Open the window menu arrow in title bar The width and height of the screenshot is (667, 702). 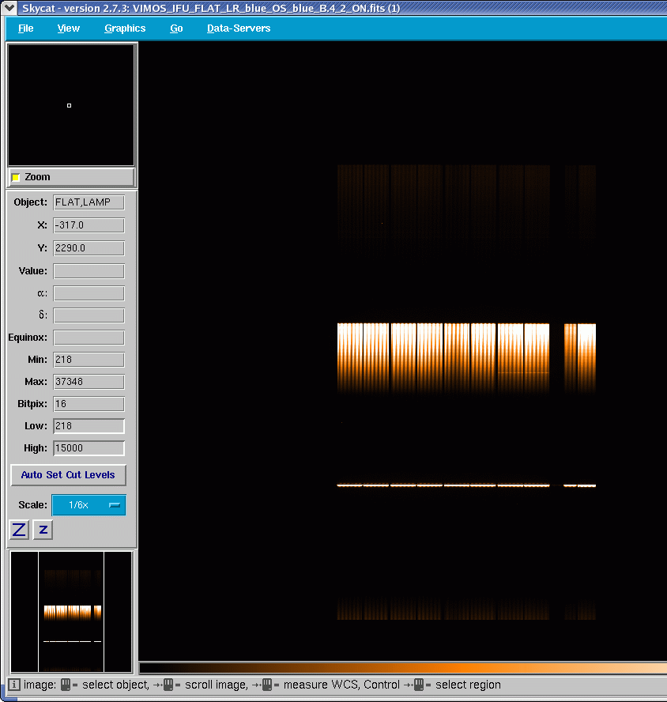pyautogui.click(x=9, y=8)
